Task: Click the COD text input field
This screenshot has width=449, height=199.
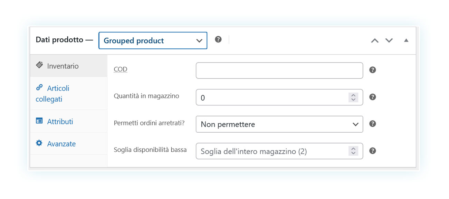Action: pos(279,70)
